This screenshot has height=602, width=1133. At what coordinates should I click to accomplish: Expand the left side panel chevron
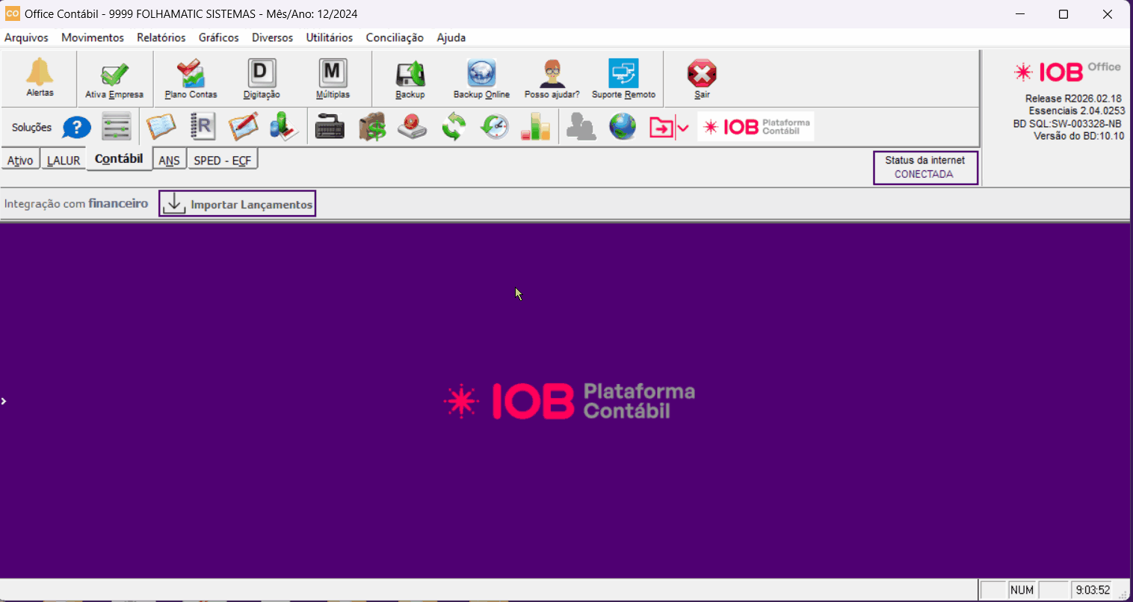click(x=4, y=401)
